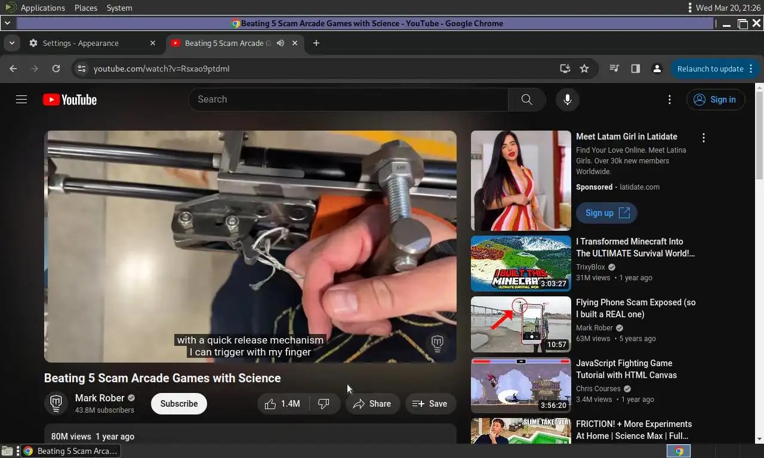Sign in to YouTube
Image resolution: width=764 pixels, height=458 pixels.
(716, 100)
